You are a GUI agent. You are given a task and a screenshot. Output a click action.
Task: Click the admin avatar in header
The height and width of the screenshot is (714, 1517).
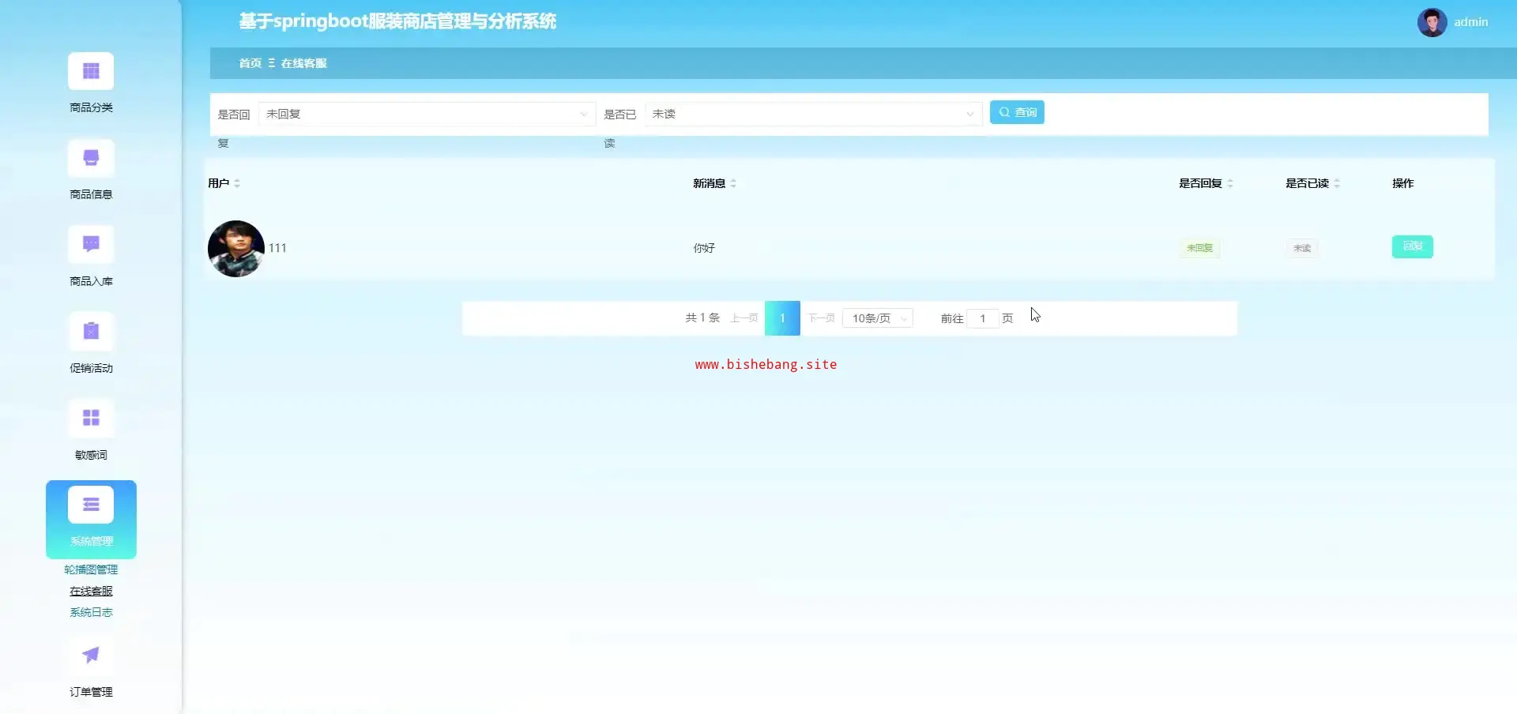[1432, 22]
